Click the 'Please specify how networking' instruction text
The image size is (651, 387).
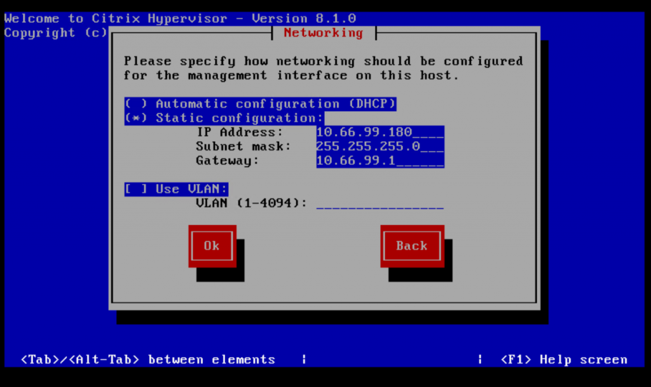click(x=324, y=69)
